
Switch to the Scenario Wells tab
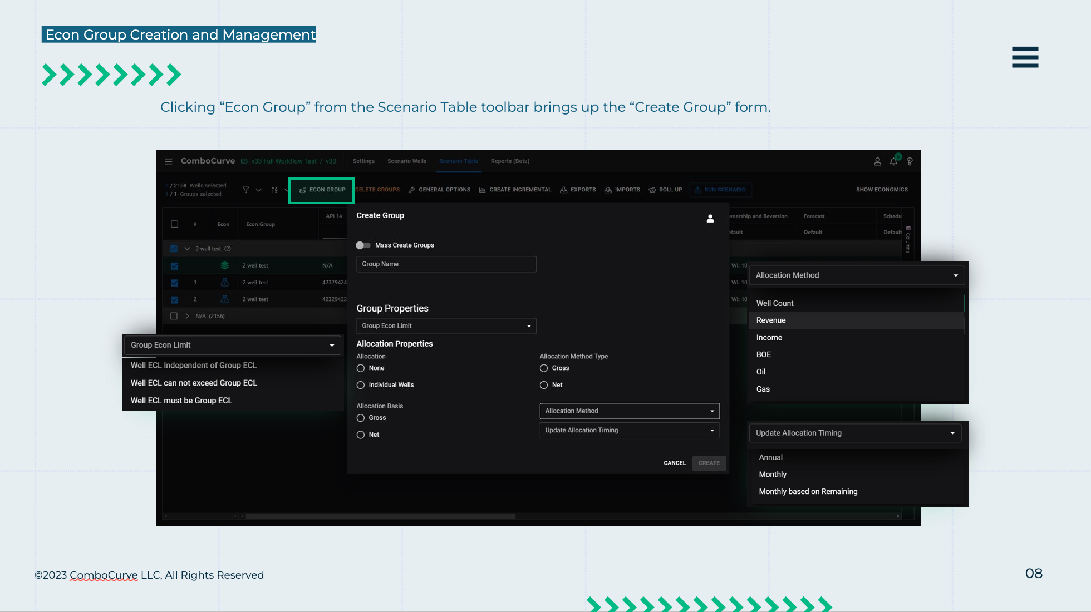pos(407,161)
